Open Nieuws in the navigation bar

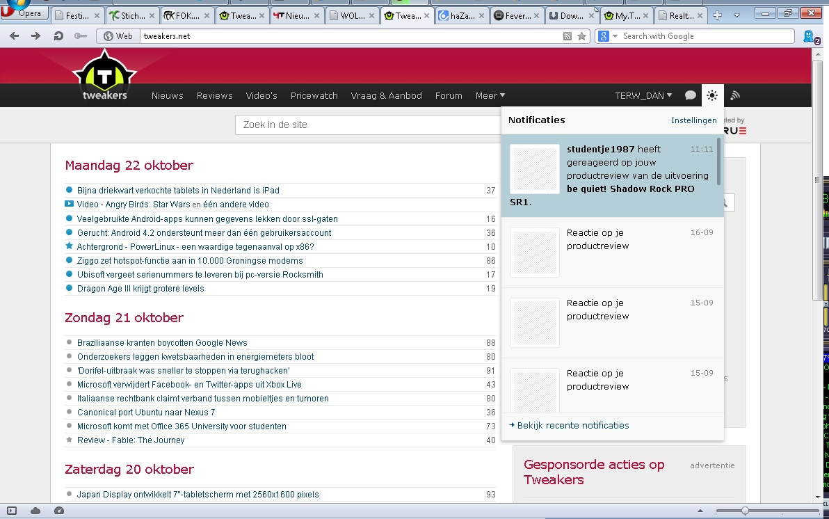click(x=167, y=96)
